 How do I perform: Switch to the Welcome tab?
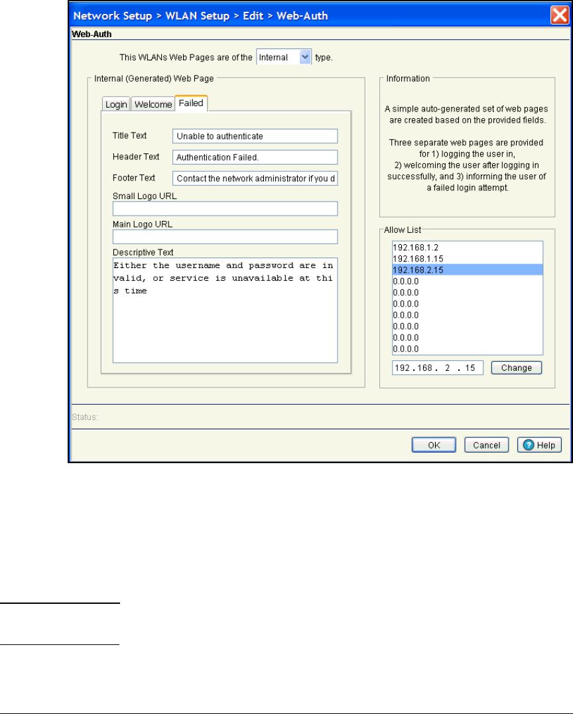(x=153, y=104)
